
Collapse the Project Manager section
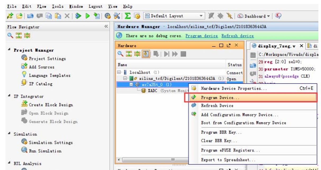9,50
